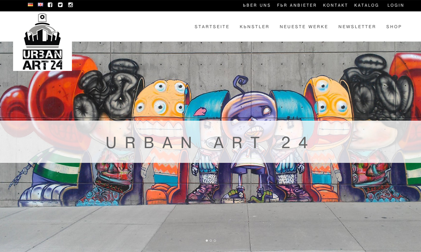Open the Facebook icon link
Image resolution: width=421 pixels, height=252 pixels.
tap(50, 5)
